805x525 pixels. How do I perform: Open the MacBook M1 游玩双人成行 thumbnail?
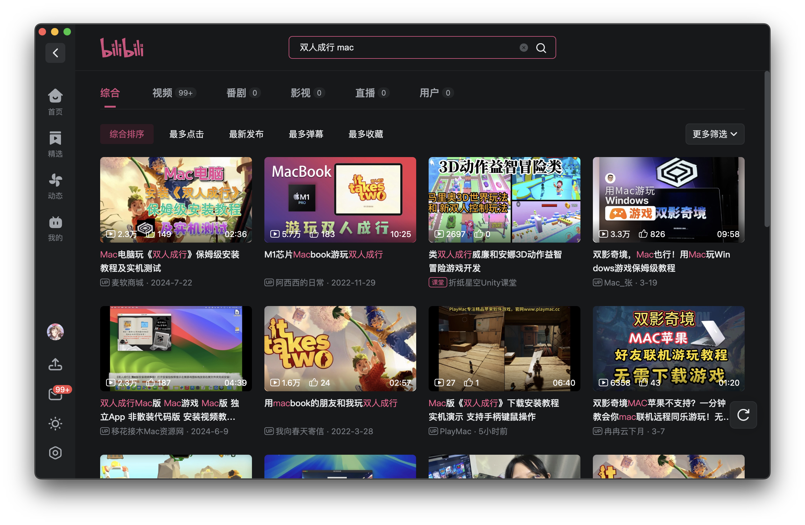(x=340, y=200)
